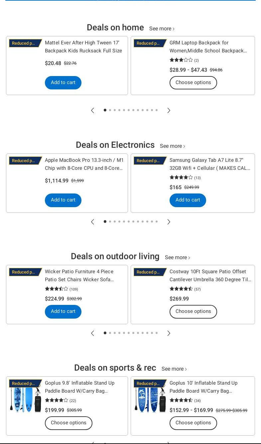261x444 pixels.
Task: Go to next Deals on home slide
Action: [x=169, y=110]
